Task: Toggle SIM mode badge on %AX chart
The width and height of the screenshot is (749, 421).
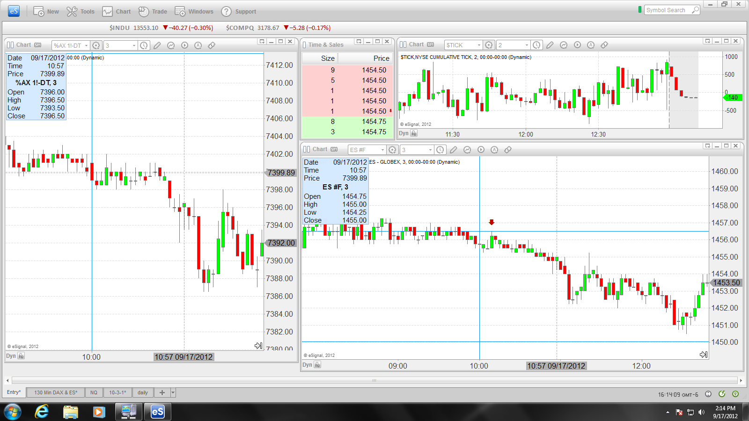Action: click(x=38, y=45)
